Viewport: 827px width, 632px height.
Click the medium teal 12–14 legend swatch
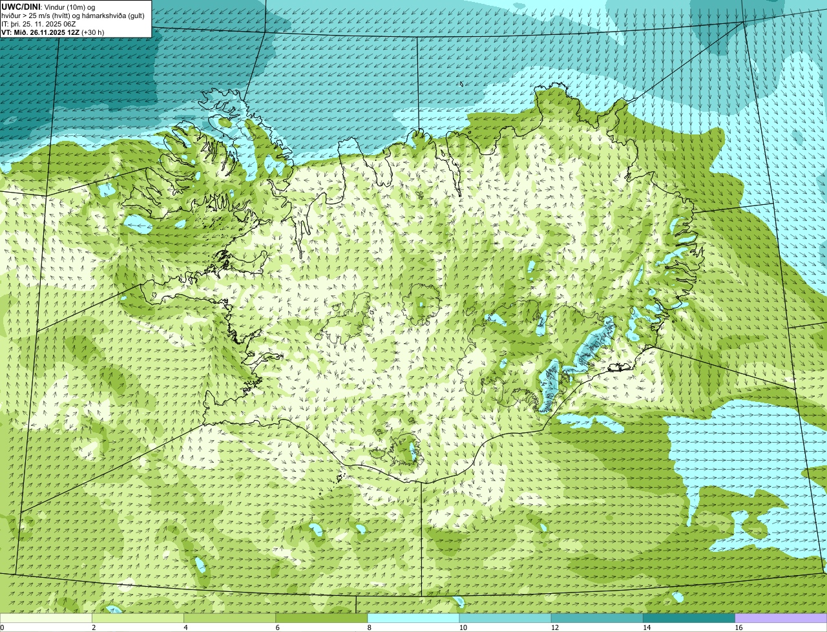click(x=597, y=618)
